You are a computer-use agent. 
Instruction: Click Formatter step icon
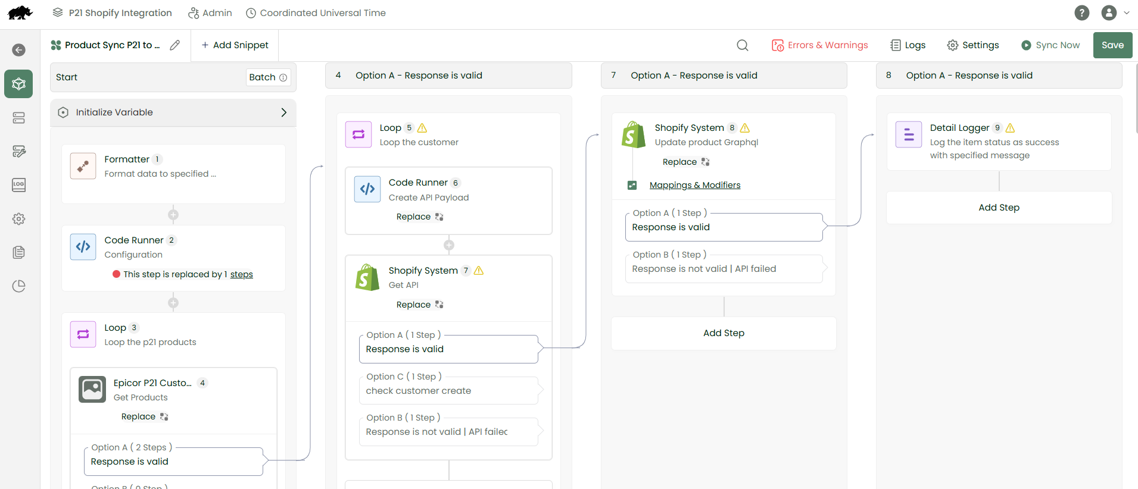[x=83, y=166]
